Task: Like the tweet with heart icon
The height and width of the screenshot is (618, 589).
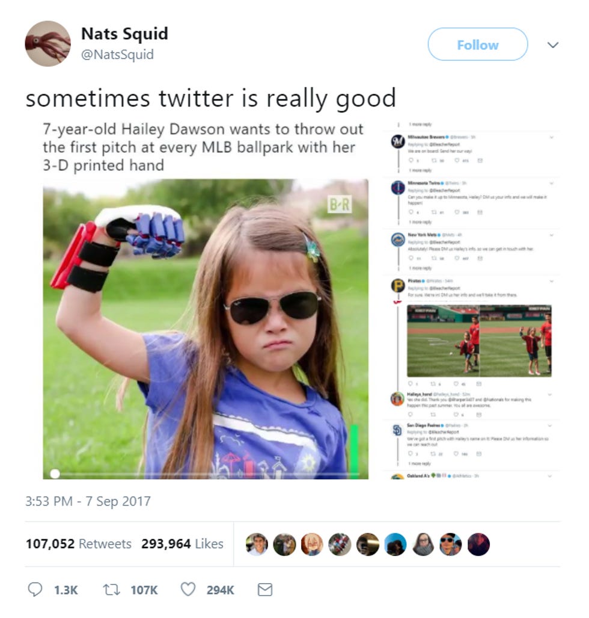Action: pyautogui.click(x=188, y=589)
